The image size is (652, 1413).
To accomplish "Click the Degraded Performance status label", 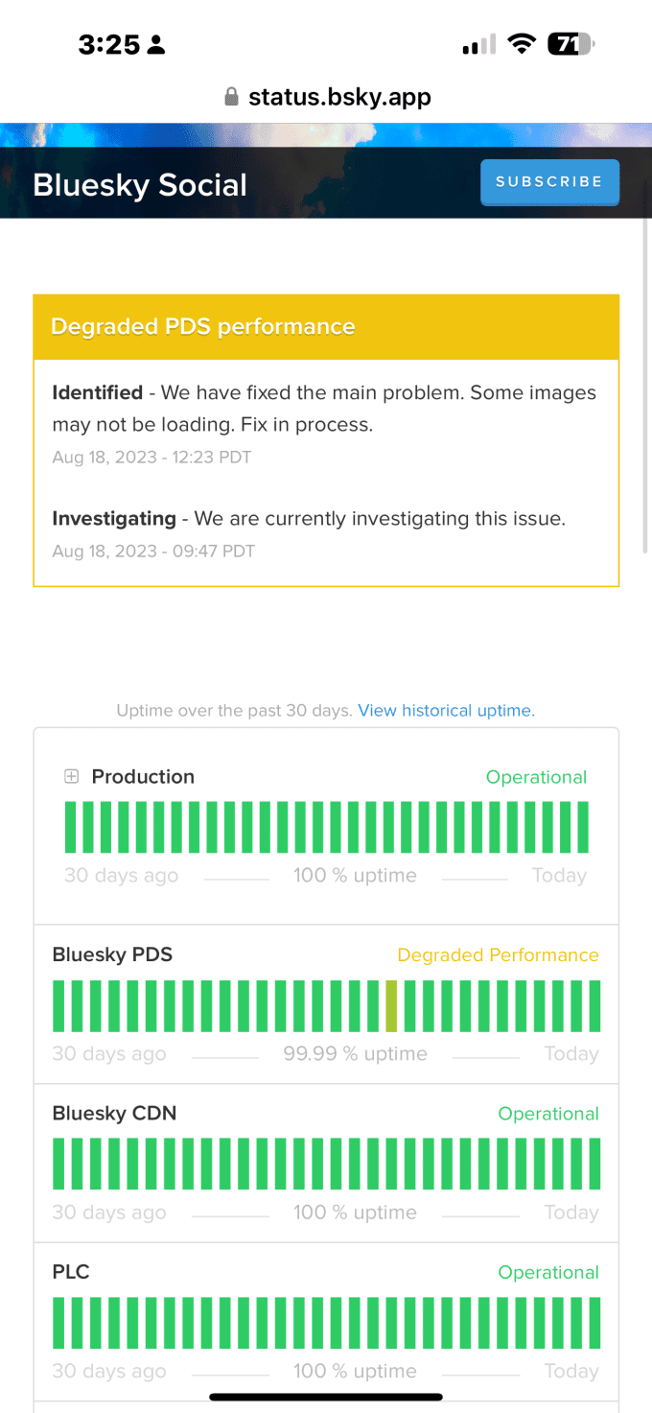I will coord(498,955).
